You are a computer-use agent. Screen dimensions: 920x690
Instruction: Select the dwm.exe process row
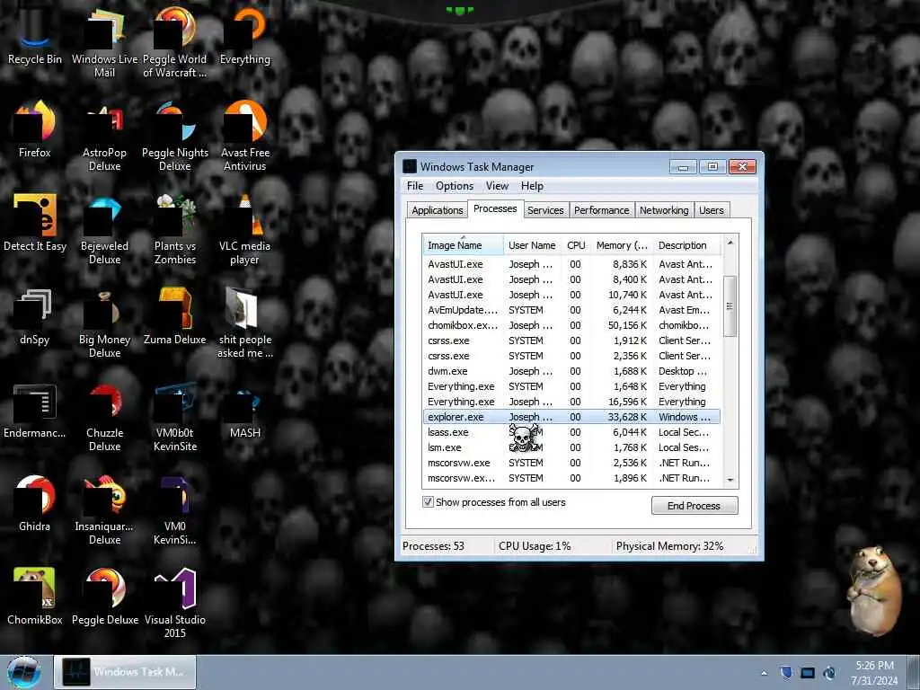pos(571,371)
